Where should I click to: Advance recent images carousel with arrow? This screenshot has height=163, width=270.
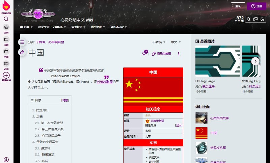pos(255,61)
